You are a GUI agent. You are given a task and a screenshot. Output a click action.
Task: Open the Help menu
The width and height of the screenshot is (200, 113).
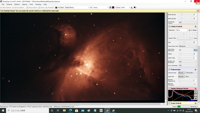coord(45,4)
